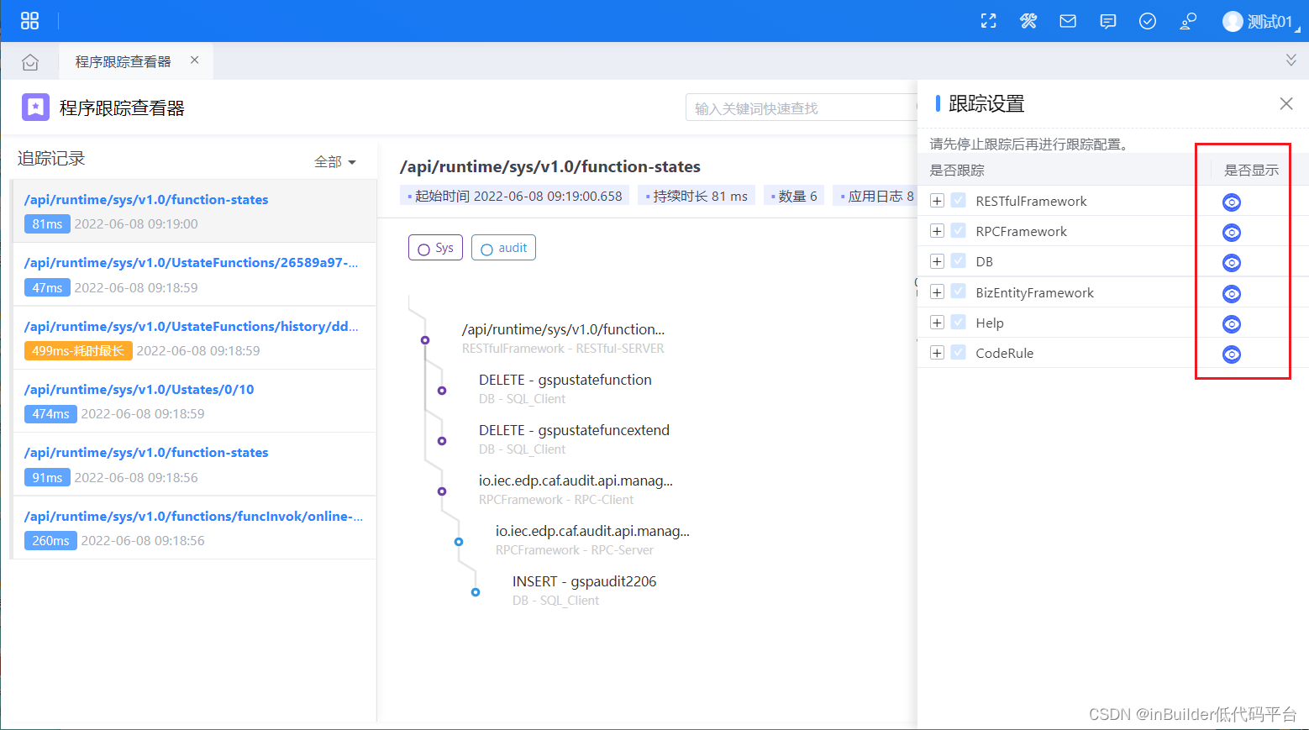The height and width of the screenshot is (730, 1309).
Task: Toggle the BizEntityFramework tracking checkbox
Action: click(958, 292)
